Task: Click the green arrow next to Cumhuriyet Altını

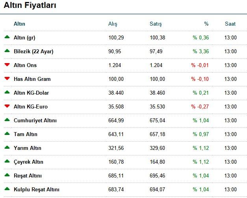Action: (7, 120)
